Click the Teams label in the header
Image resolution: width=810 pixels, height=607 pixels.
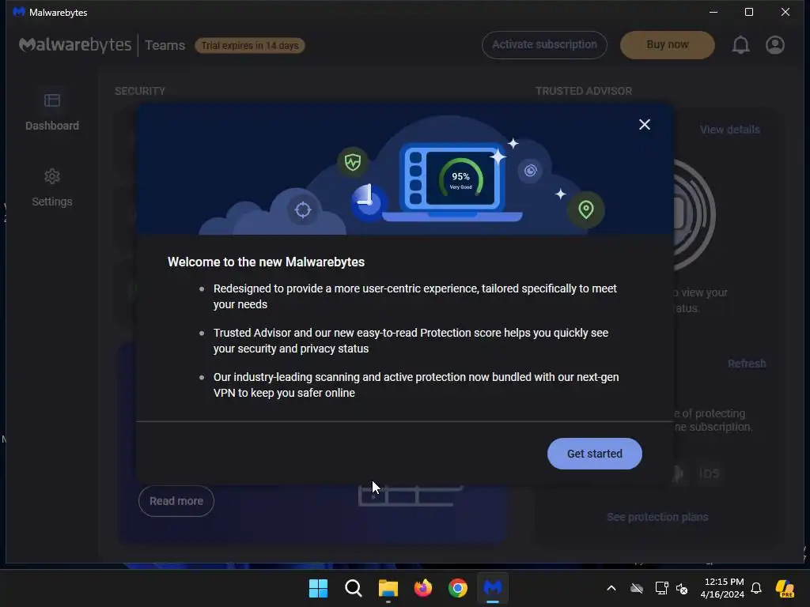[165, 45]
